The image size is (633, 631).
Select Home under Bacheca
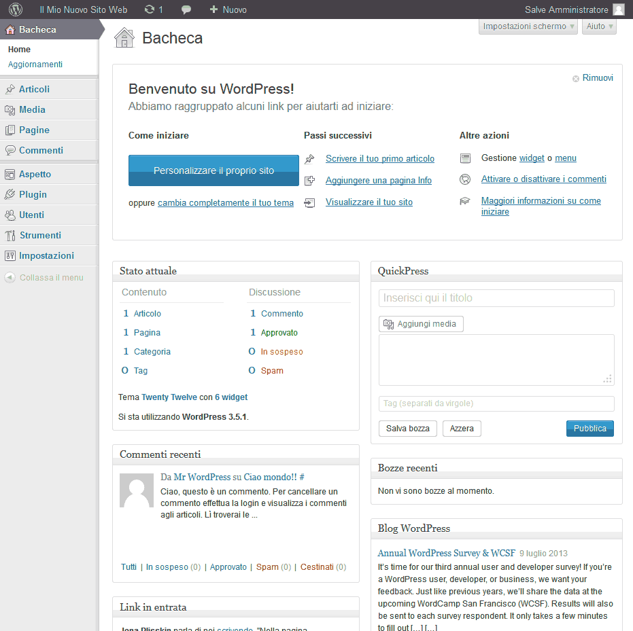[x=19, y=49]
